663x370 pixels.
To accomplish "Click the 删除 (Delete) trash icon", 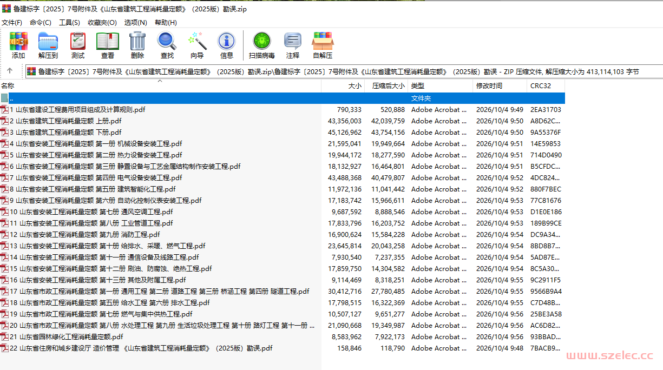I will 137,45.
